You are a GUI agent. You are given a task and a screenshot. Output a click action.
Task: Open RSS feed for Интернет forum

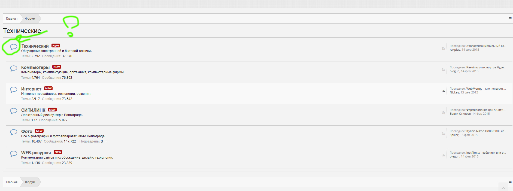point(444,91)
